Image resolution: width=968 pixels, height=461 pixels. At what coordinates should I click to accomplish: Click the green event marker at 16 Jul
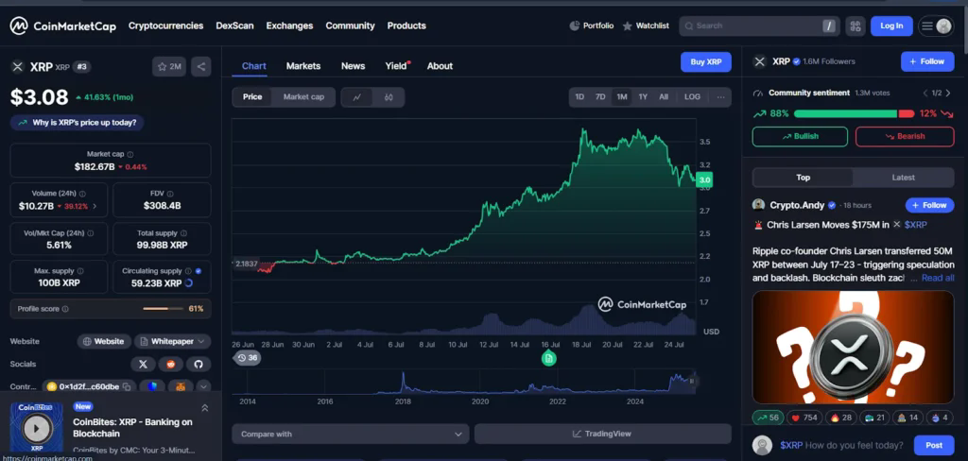[549, 358]
